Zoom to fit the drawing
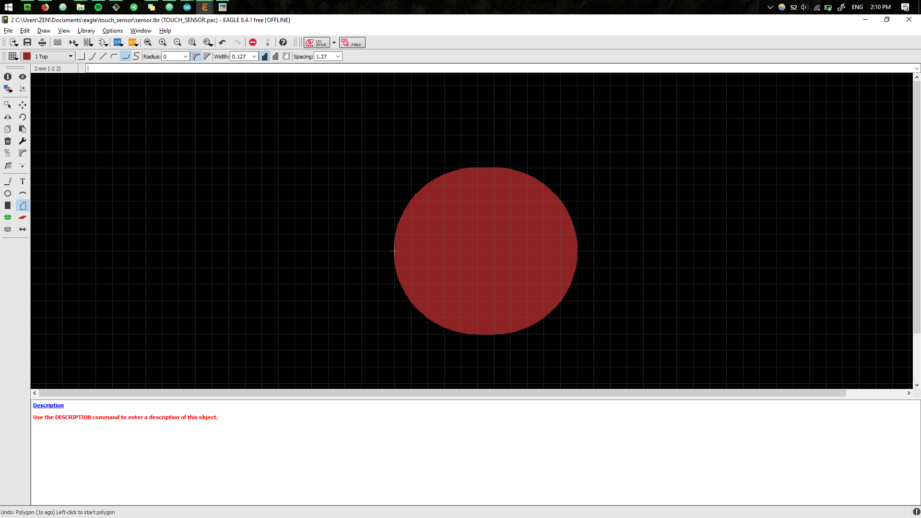The image size is (921, 518). point(148,42)
